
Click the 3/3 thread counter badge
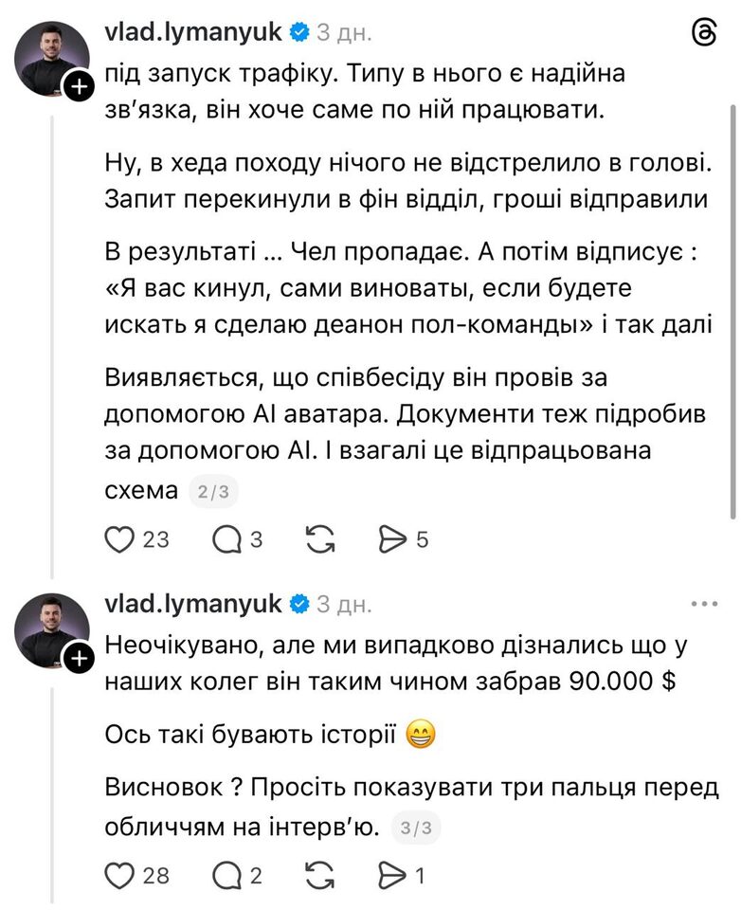point(416,828)
